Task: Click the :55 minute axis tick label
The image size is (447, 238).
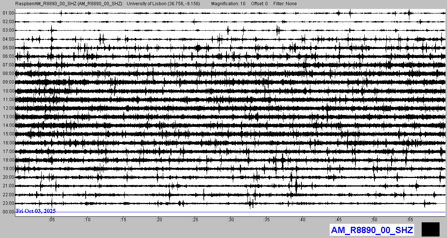Action: point(410,220)
